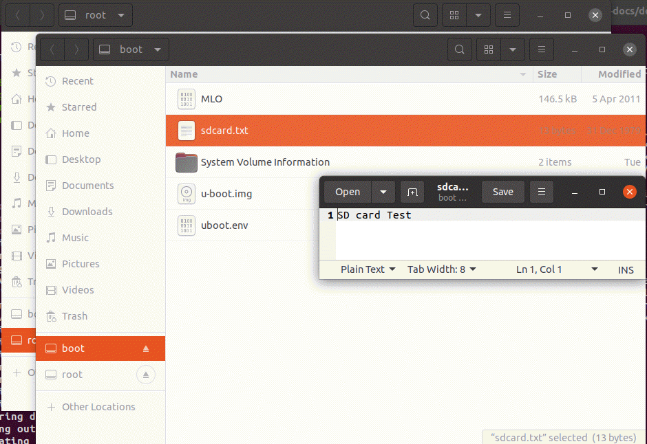Open Music folder in sidebar
The image size is (647, 444).
click(x=100, y=238)
